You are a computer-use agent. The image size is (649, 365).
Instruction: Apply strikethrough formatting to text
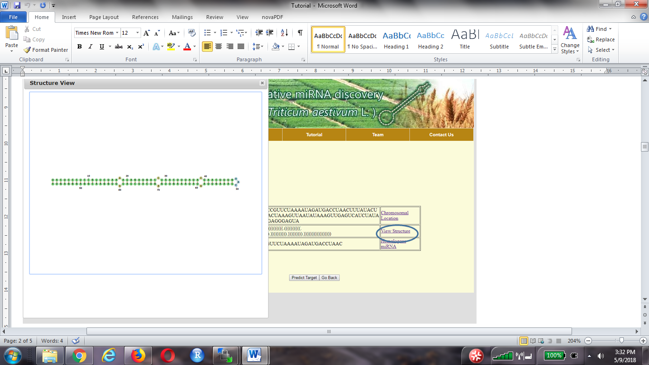coord(119,47)
